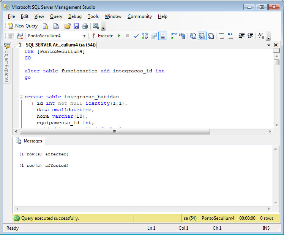Open a file with the folder icon
This screenshot has width=284, height=235.
click(67, 26)
